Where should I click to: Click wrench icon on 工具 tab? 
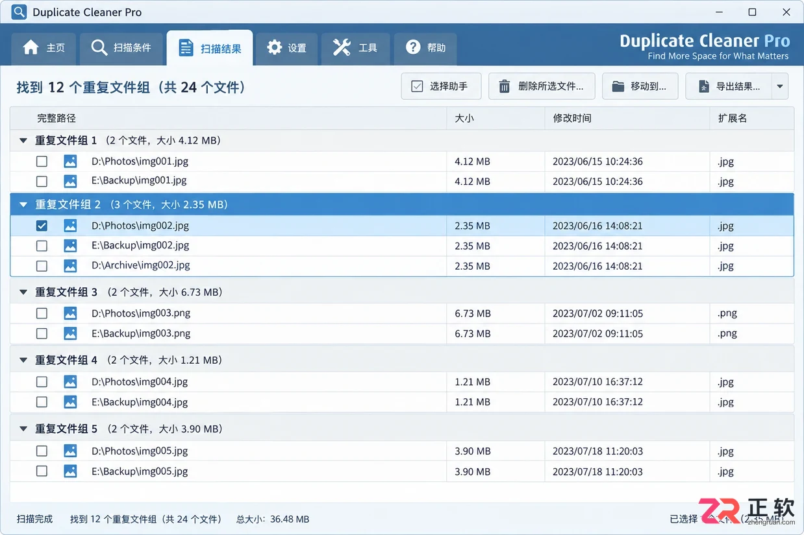(x=342, y=47)
